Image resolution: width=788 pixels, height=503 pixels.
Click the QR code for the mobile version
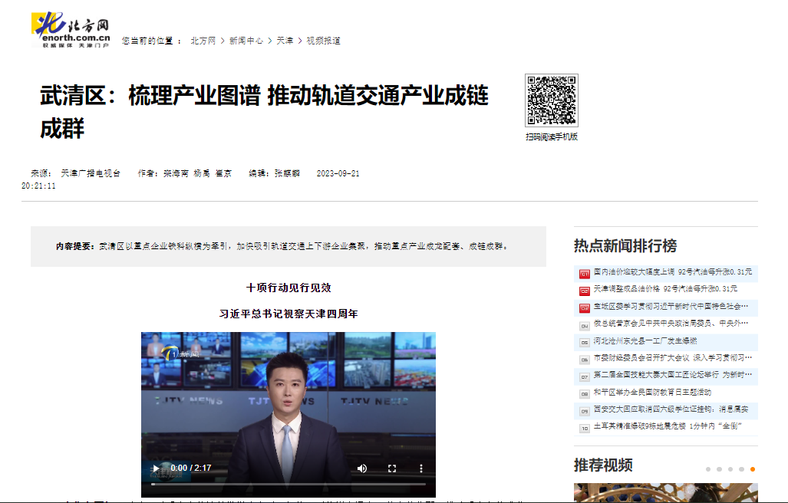coord(550,100)
